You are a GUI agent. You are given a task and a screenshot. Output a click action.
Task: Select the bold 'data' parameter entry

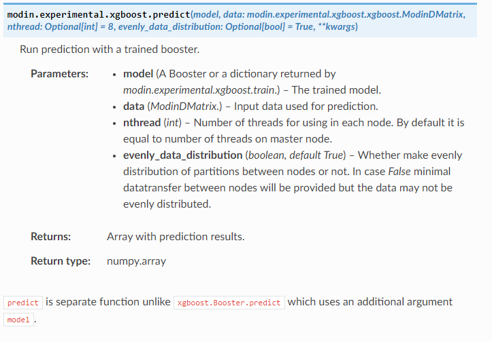tap(133, 107)
